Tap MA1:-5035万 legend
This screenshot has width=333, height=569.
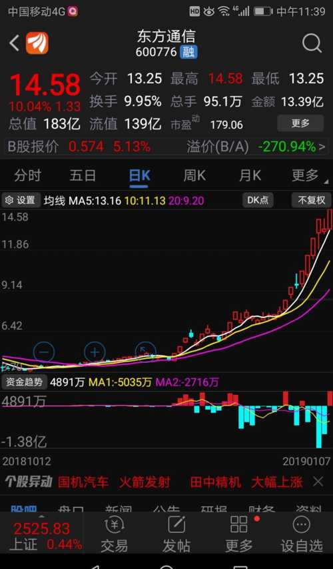tap(121, 382)
